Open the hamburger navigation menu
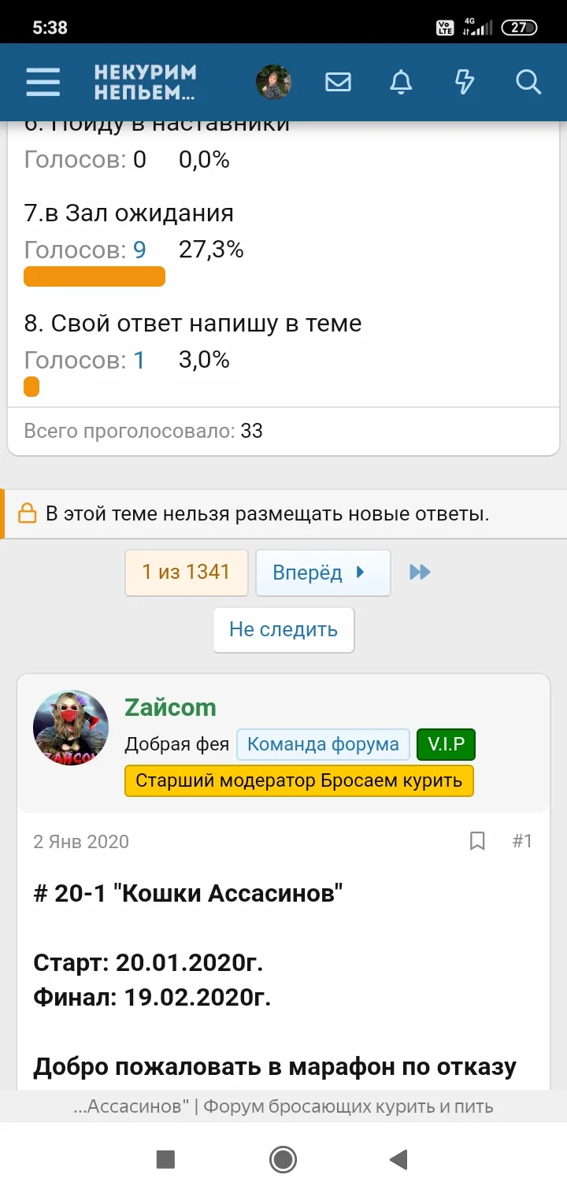This screenshot has height=1197, width=567. tap(43, 81)
